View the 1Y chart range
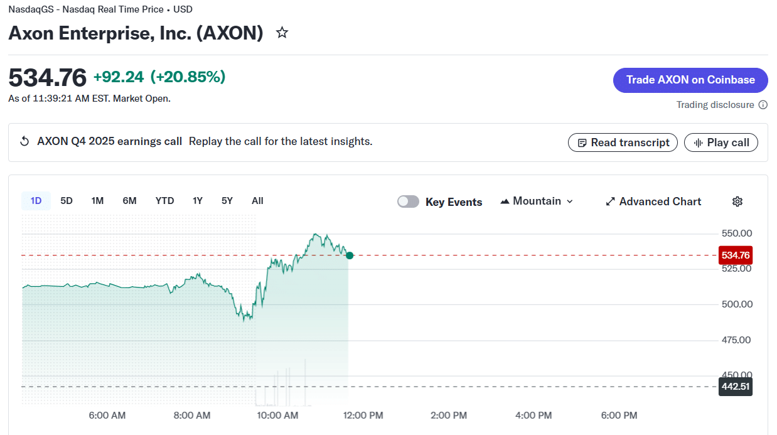 [x=198, y=201]
